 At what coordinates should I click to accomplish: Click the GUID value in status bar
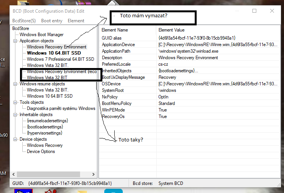coord(70,183)
